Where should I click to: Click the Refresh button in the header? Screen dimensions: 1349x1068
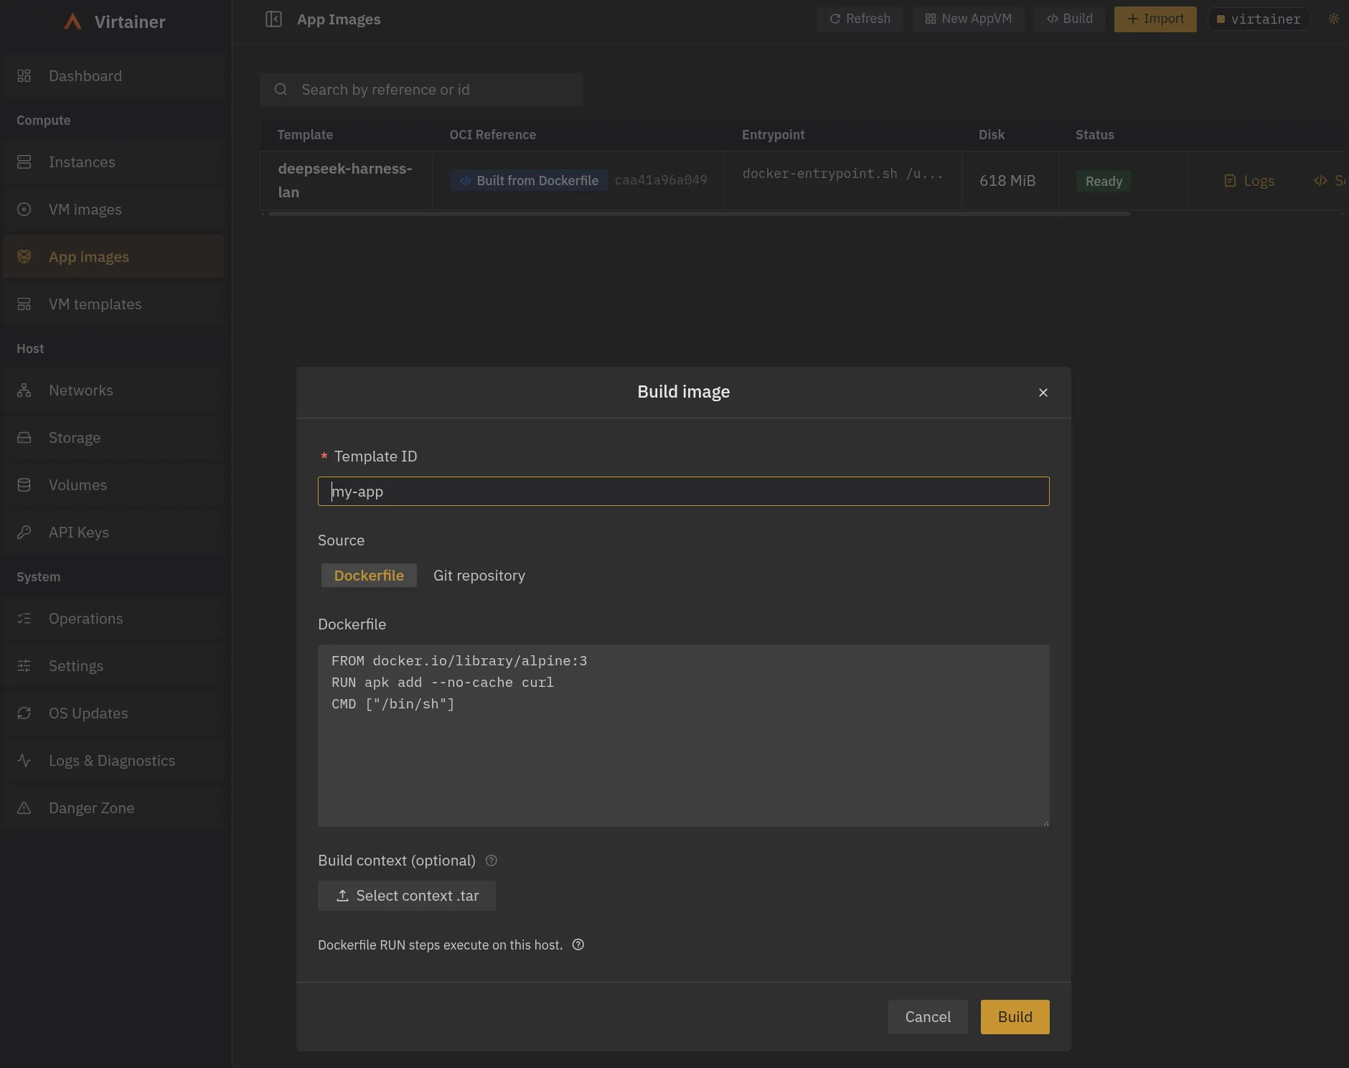[x=860, y=19]
